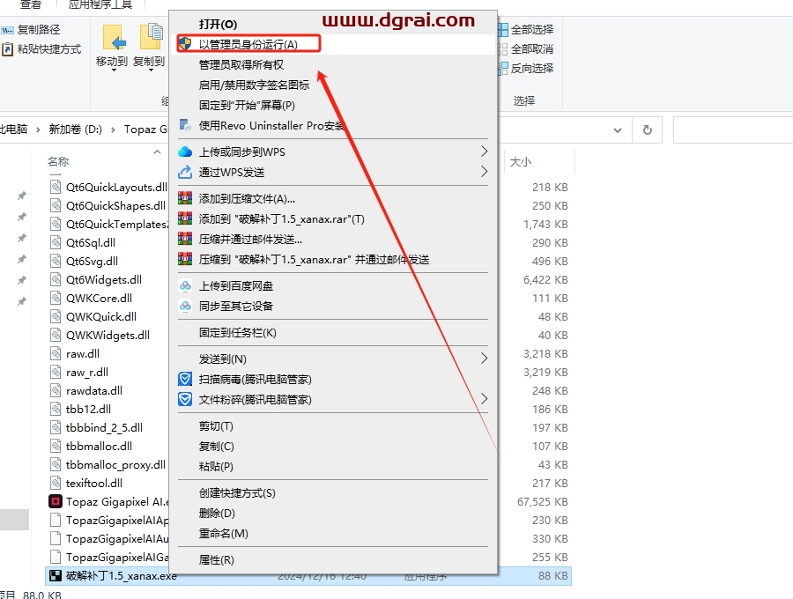The width and height of the screenshot is (793, 599).
Task: Open the 通过WPS发送 submenu
Action: (333, 172)
